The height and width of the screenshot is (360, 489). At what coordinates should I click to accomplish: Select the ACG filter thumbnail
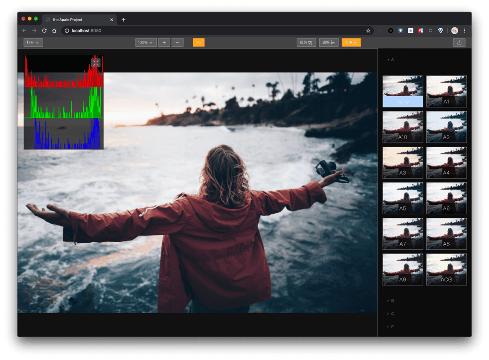tap(446, 270)
